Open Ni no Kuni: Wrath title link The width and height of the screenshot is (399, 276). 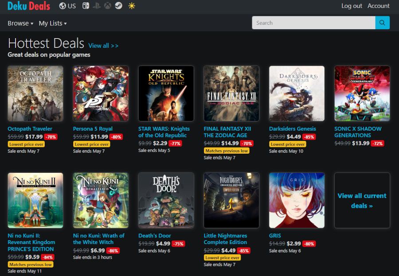[x=99, y=239]
